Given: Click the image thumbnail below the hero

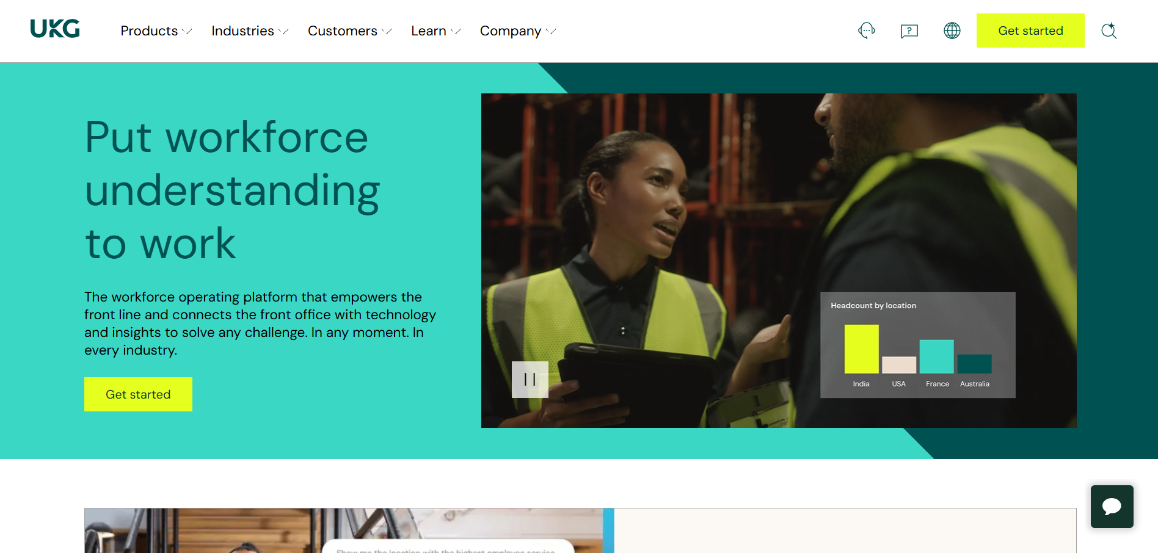Looking at the screenshot, I should (x=349, y=530).
